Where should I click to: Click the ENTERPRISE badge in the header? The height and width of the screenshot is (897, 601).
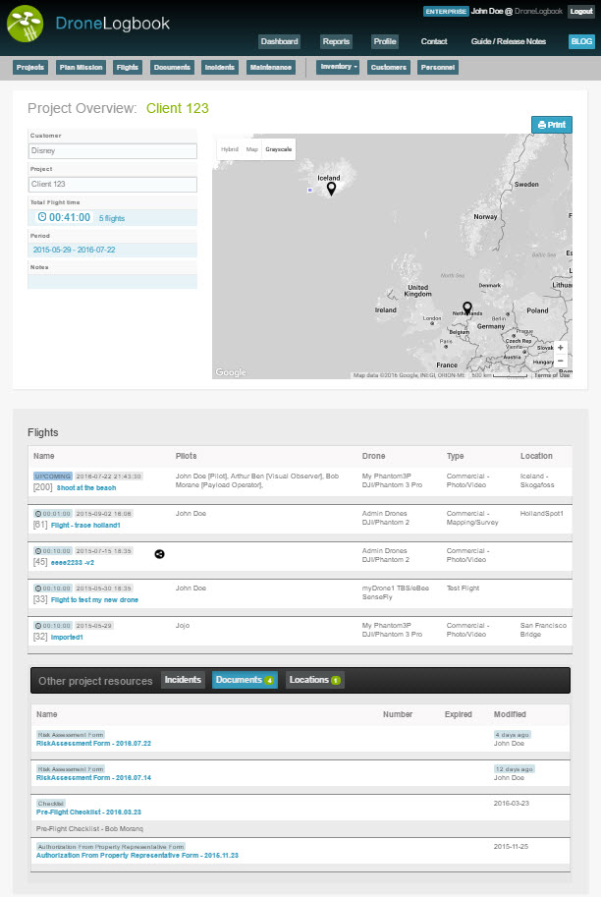click(446, 12)
